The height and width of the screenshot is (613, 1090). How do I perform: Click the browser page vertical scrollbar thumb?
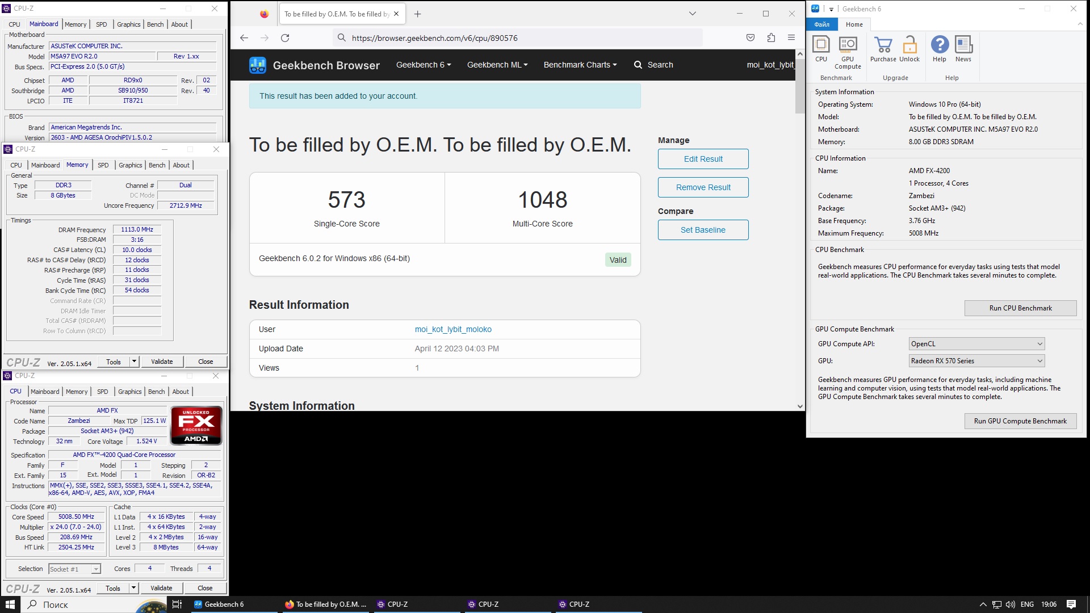pos(800,86)
